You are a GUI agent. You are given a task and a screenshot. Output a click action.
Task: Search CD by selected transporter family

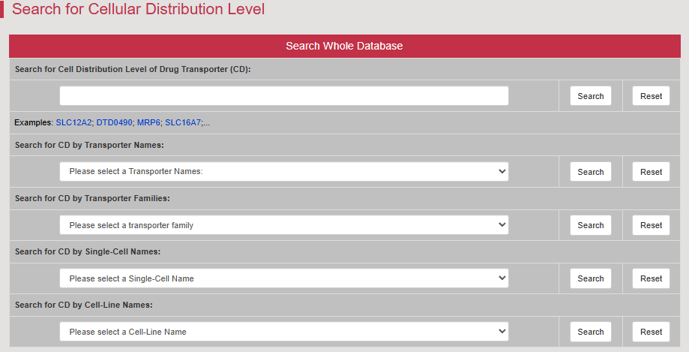tap(591, 225)
